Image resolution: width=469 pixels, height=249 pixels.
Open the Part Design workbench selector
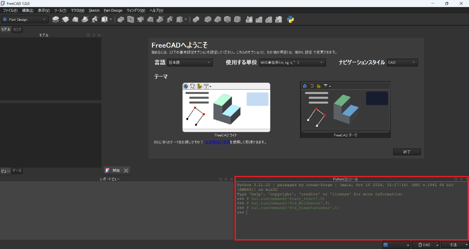(25, 19)
